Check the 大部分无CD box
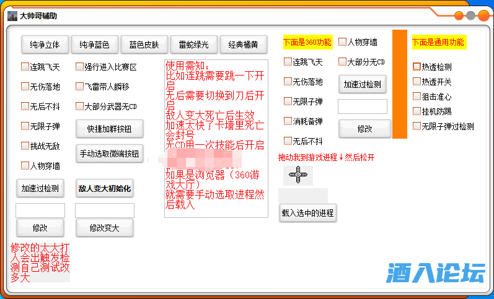 342,62
